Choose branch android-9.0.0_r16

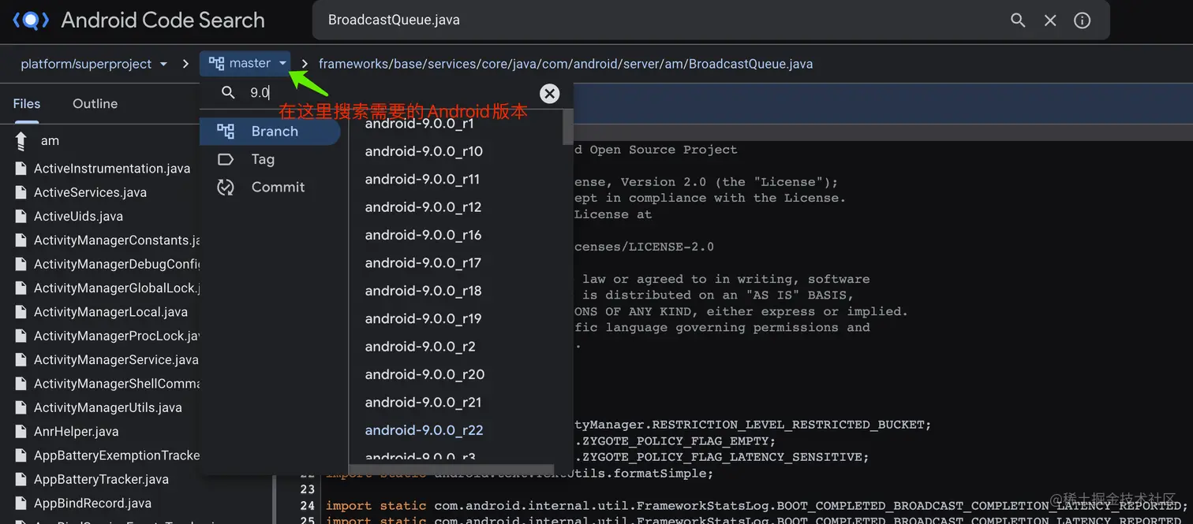423,235
